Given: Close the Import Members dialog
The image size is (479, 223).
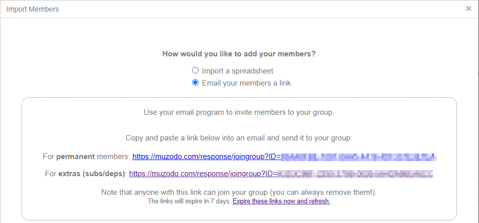Looking at the screenshot, I should click(x=468, y=9).
